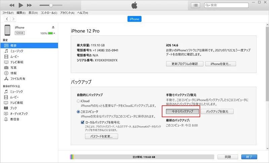The image size is (269, 163).
Task: Click パスワードを変更... button
Action: coord(102,136)
